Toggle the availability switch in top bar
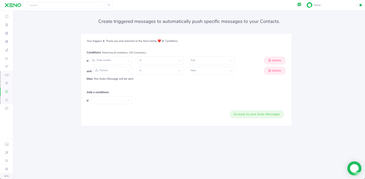Image resolution: width=365 pixels, height=179 pixels. [359, 5]
